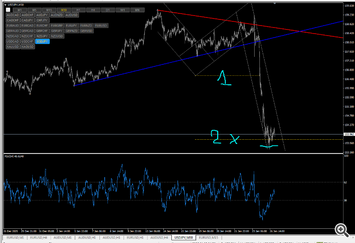Load the AUDJPY symbol

point(42,15)
